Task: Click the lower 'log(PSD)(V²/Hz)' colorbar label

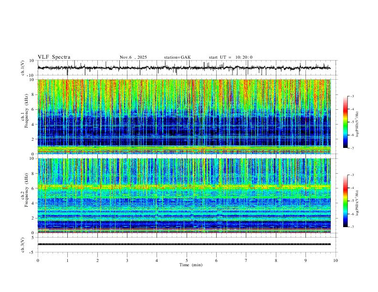Action: tap(357, 203)
